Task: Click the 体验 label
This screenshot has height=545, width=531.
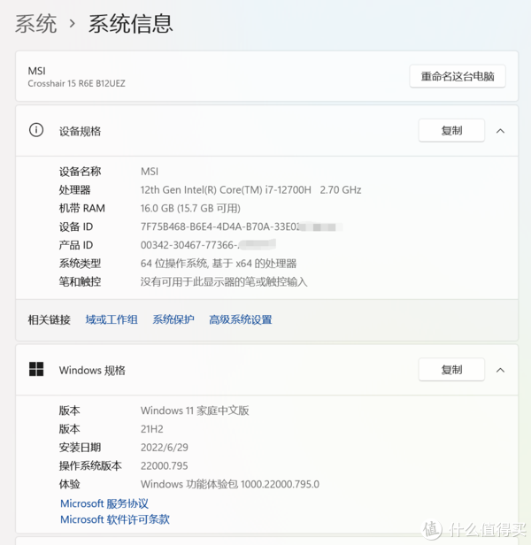Action: pyautogui.click(x=70, y=484)
